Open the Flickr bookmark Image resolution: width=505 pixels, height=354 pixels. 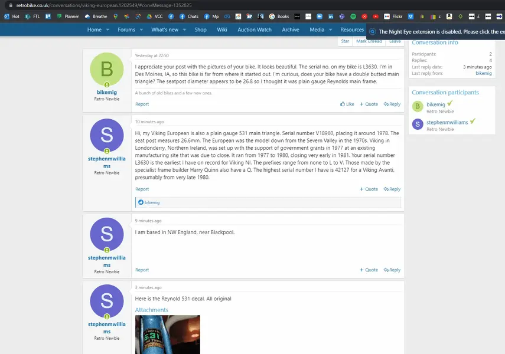tap(393, 17)
